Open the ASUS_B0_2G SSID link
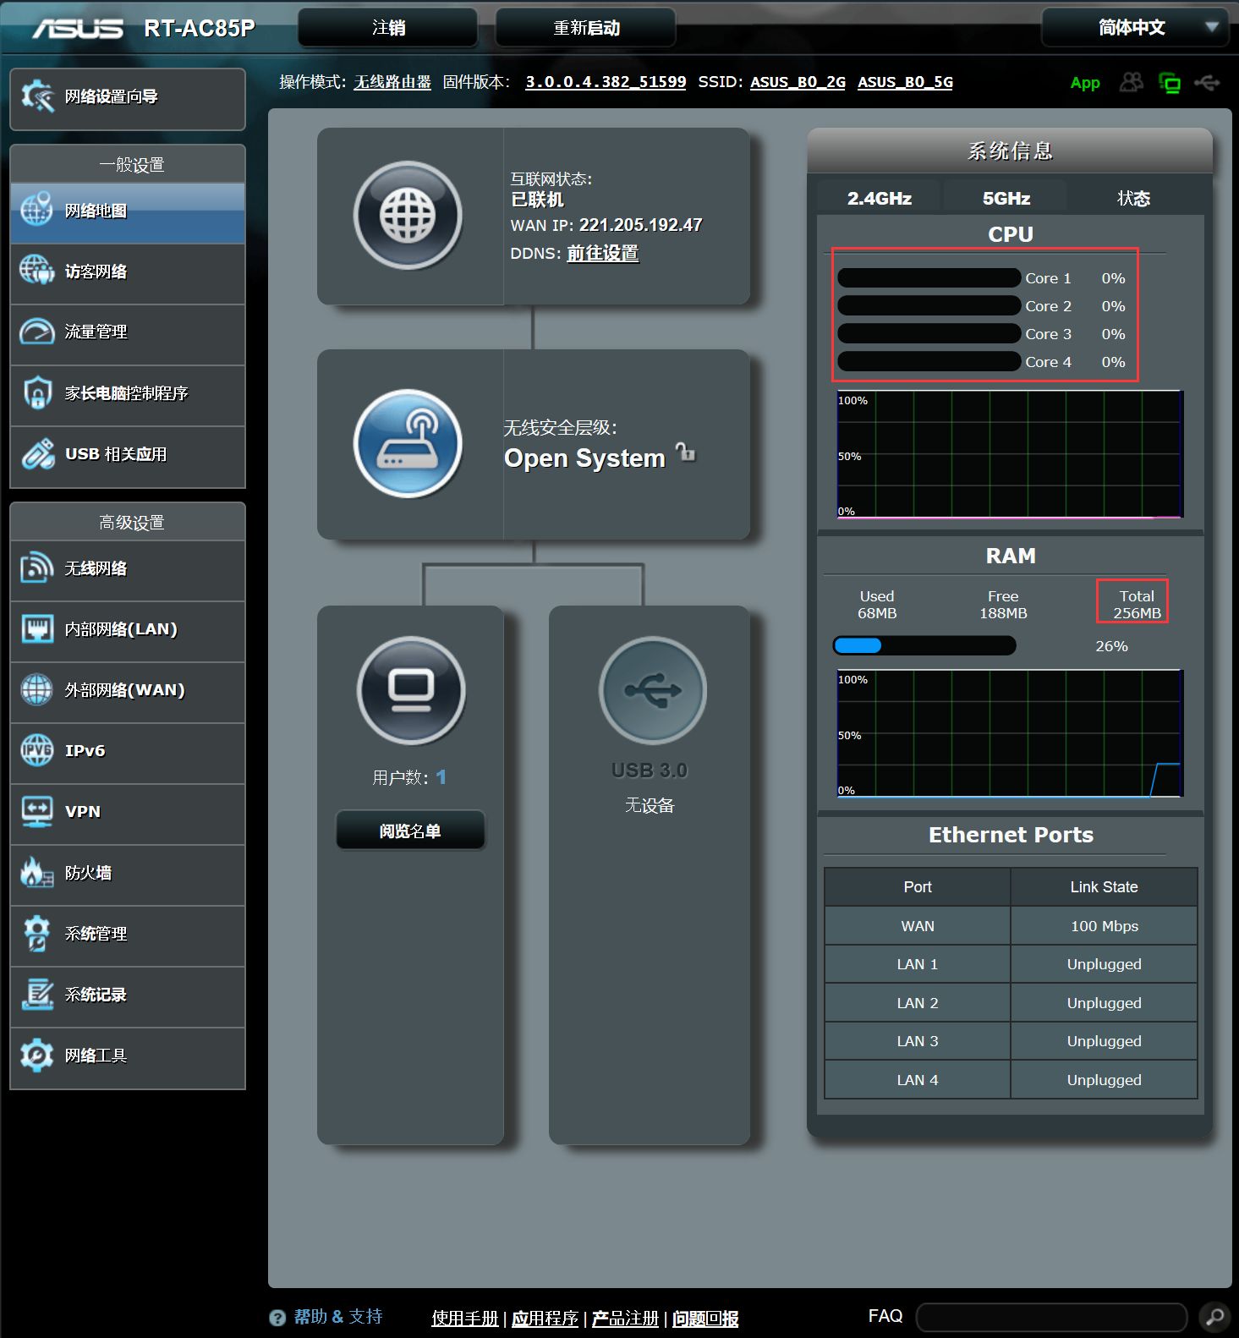 click(798, 82)
